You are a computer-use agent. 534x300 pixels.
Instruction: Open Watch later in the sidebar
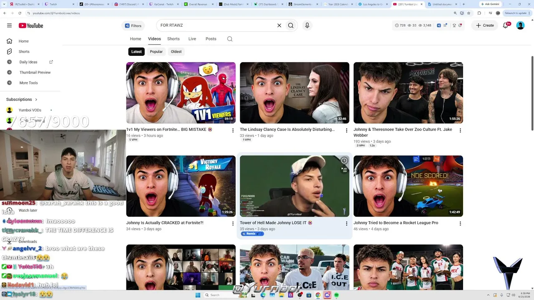pyautogui.click(x=28, y=210)
